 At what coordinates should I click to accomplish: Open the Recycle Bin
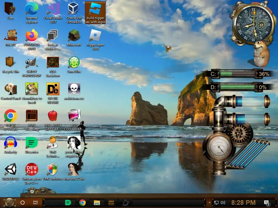coord(11,65)
